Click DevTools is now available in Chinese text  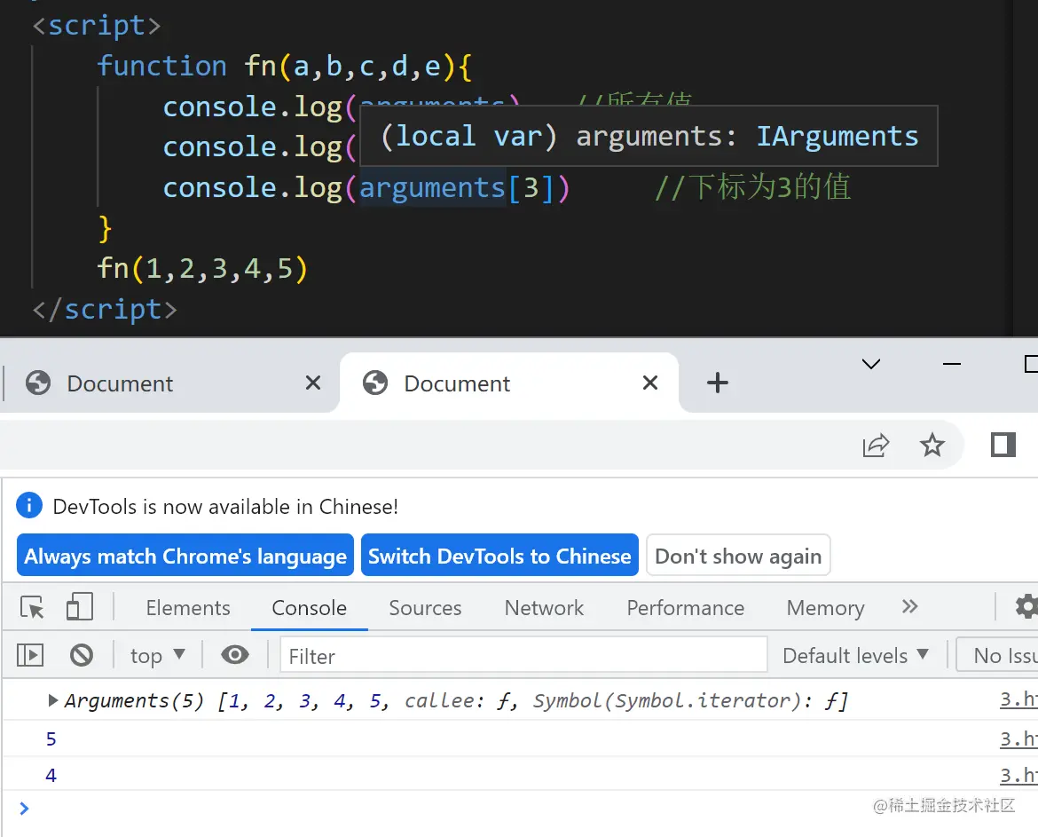point(225,507)
